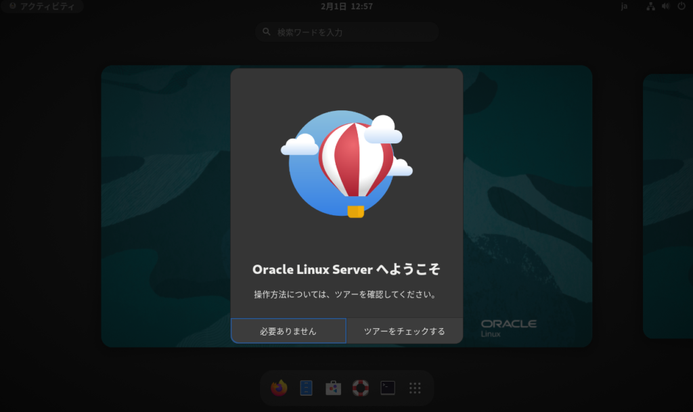This screenshot has width=693, height=412.
Task: Launch Firefox from the dock
Action: [279, 388]
